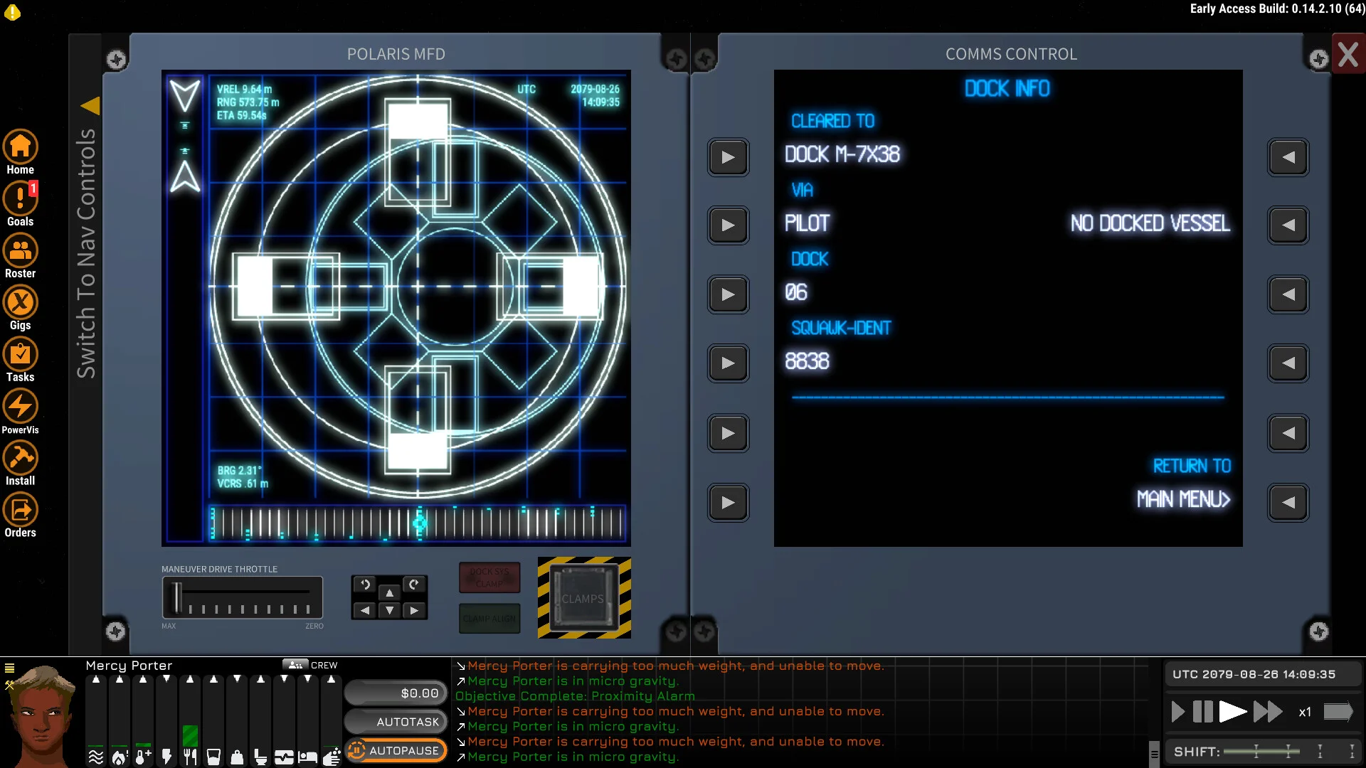Collapse the left sidebar via the arrow
Image resolution: width=1366 pixels, height=768 pixels.
click(90, 105)
